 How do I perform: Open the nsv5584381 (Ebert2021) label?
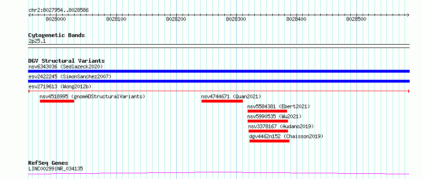[279, 106]
